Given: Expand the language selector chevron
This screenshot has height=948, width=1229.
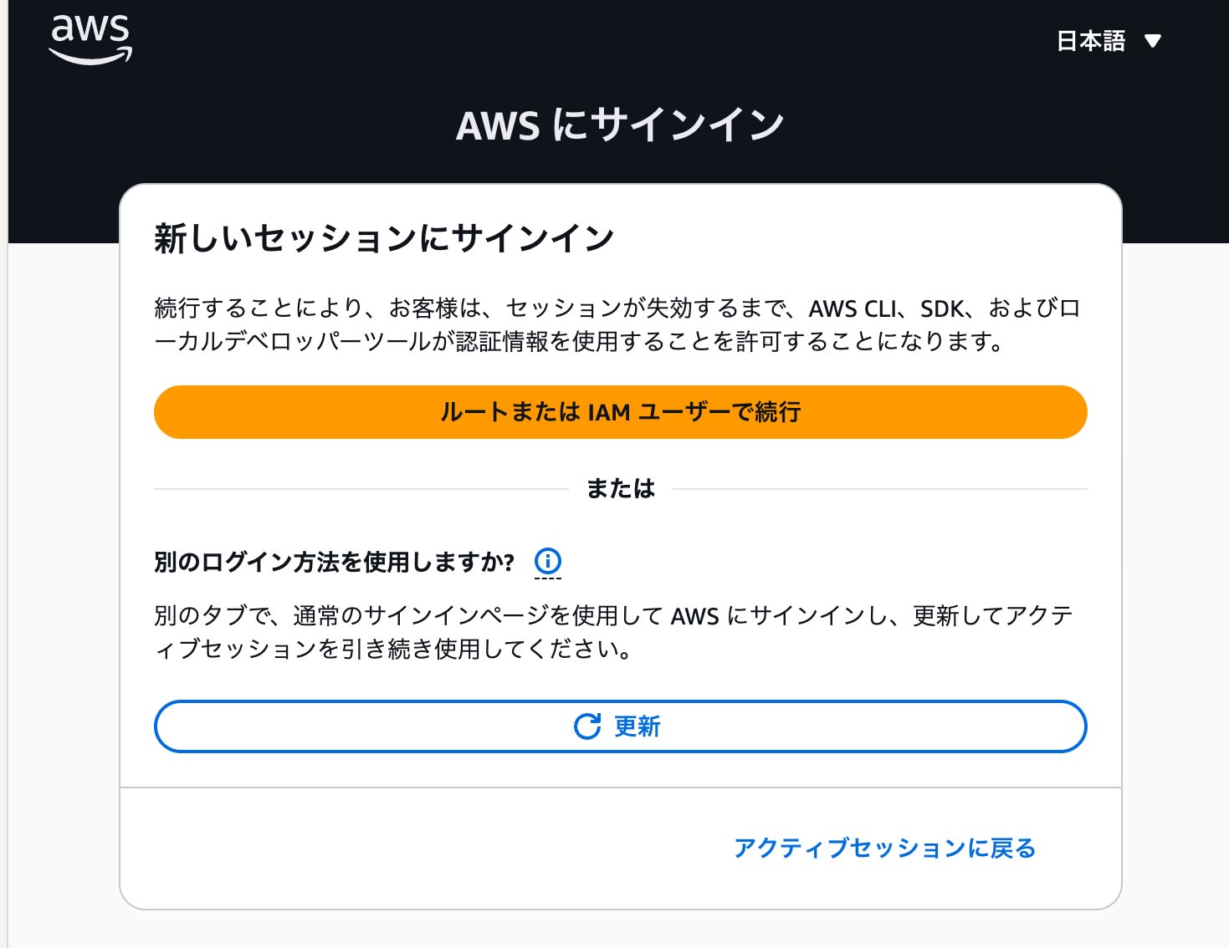Looking at the screenshot, I should pyautogui.click(x=1155, y=39).
